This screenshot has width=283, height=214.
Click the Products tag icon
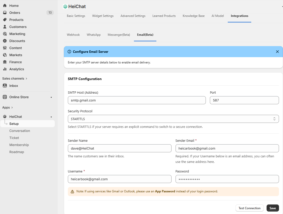pyautogui.click(x=5, y=20)
